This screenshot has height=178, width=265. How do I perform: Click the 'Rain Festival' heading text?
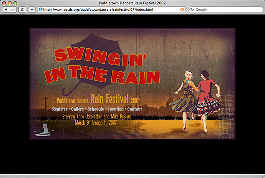[110, 99]
